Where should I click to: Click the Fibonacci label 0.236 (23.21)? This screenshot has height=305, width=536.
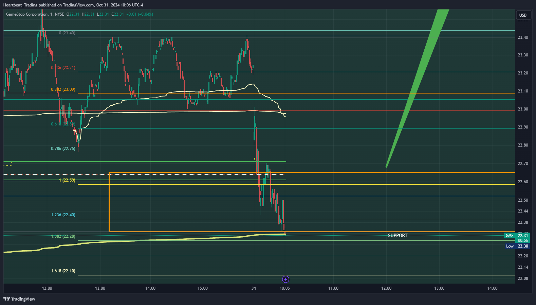pos(63,68)
